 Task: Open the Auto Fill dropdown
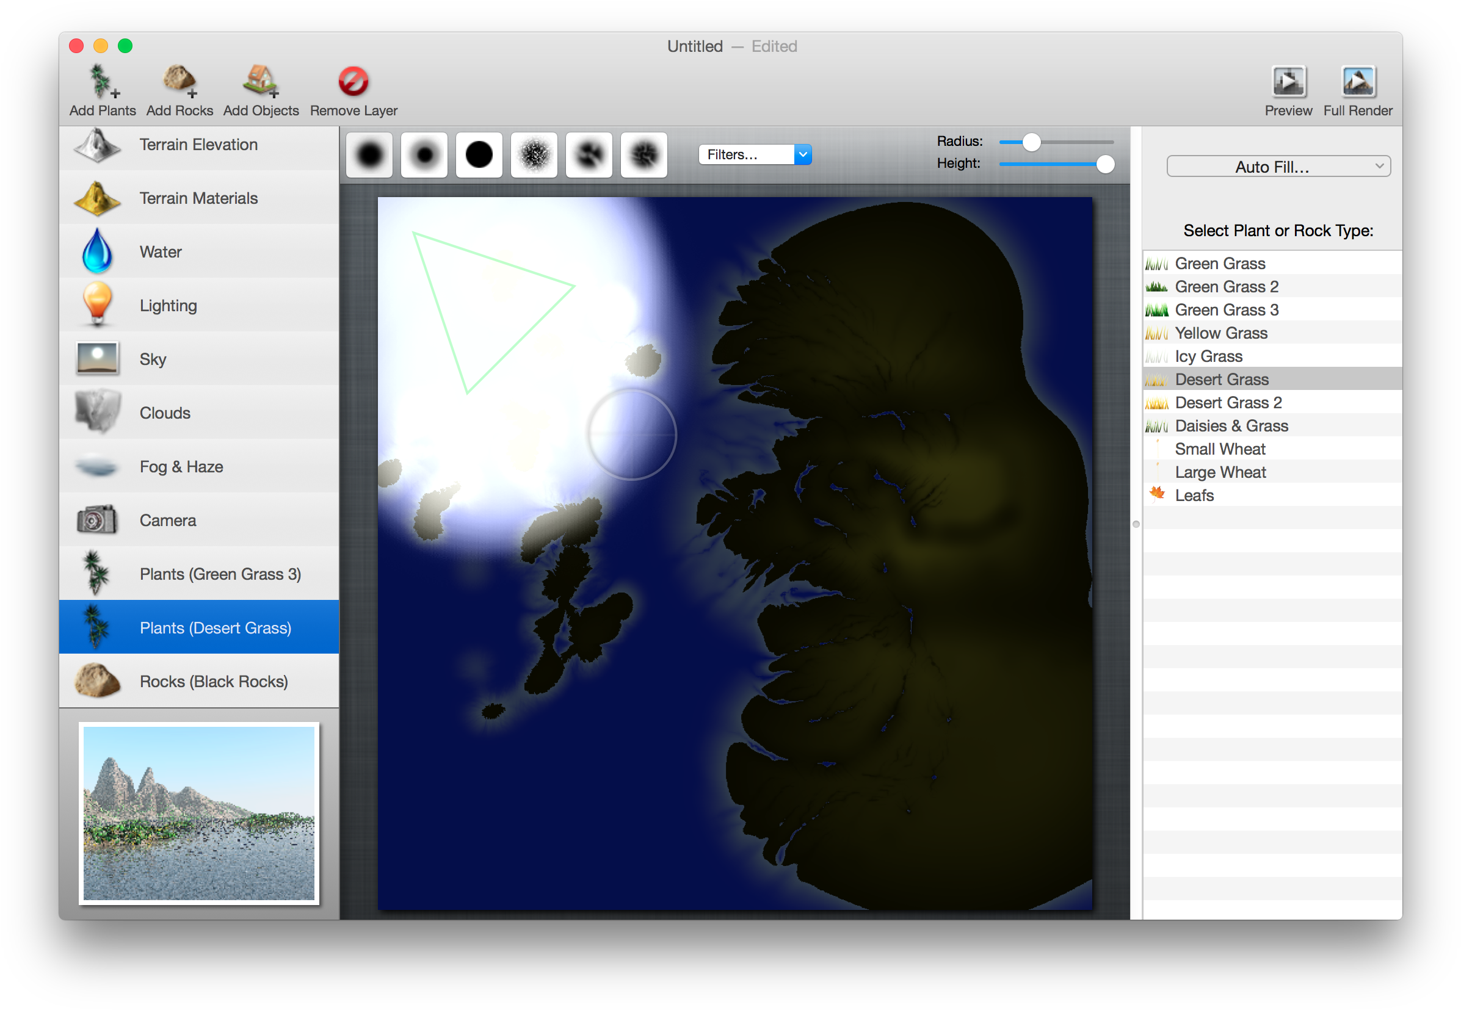click(x=1277, y=167)
